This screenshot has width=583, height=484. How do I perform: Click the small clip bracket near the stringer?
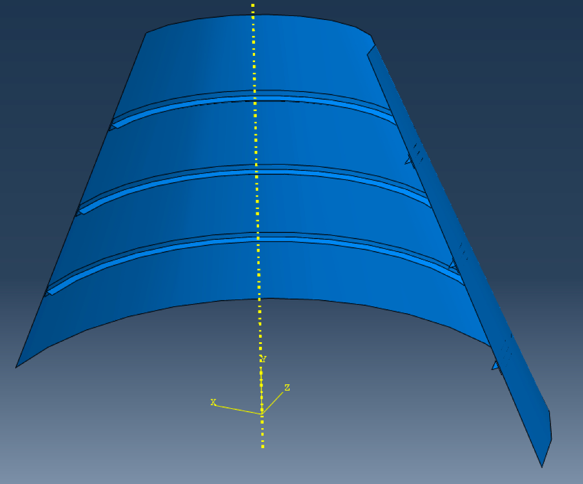click(x=407, y=161)
